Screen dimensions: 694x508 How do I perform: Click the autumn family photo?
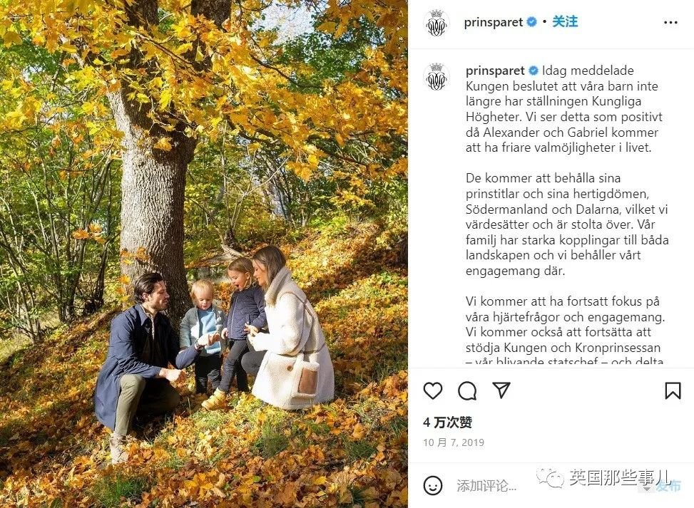click(203, 254)
